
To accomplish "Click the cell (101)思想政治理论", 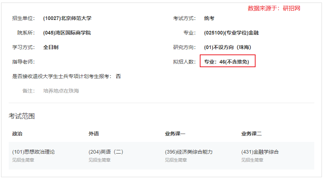I will click(x=34, y=152).
